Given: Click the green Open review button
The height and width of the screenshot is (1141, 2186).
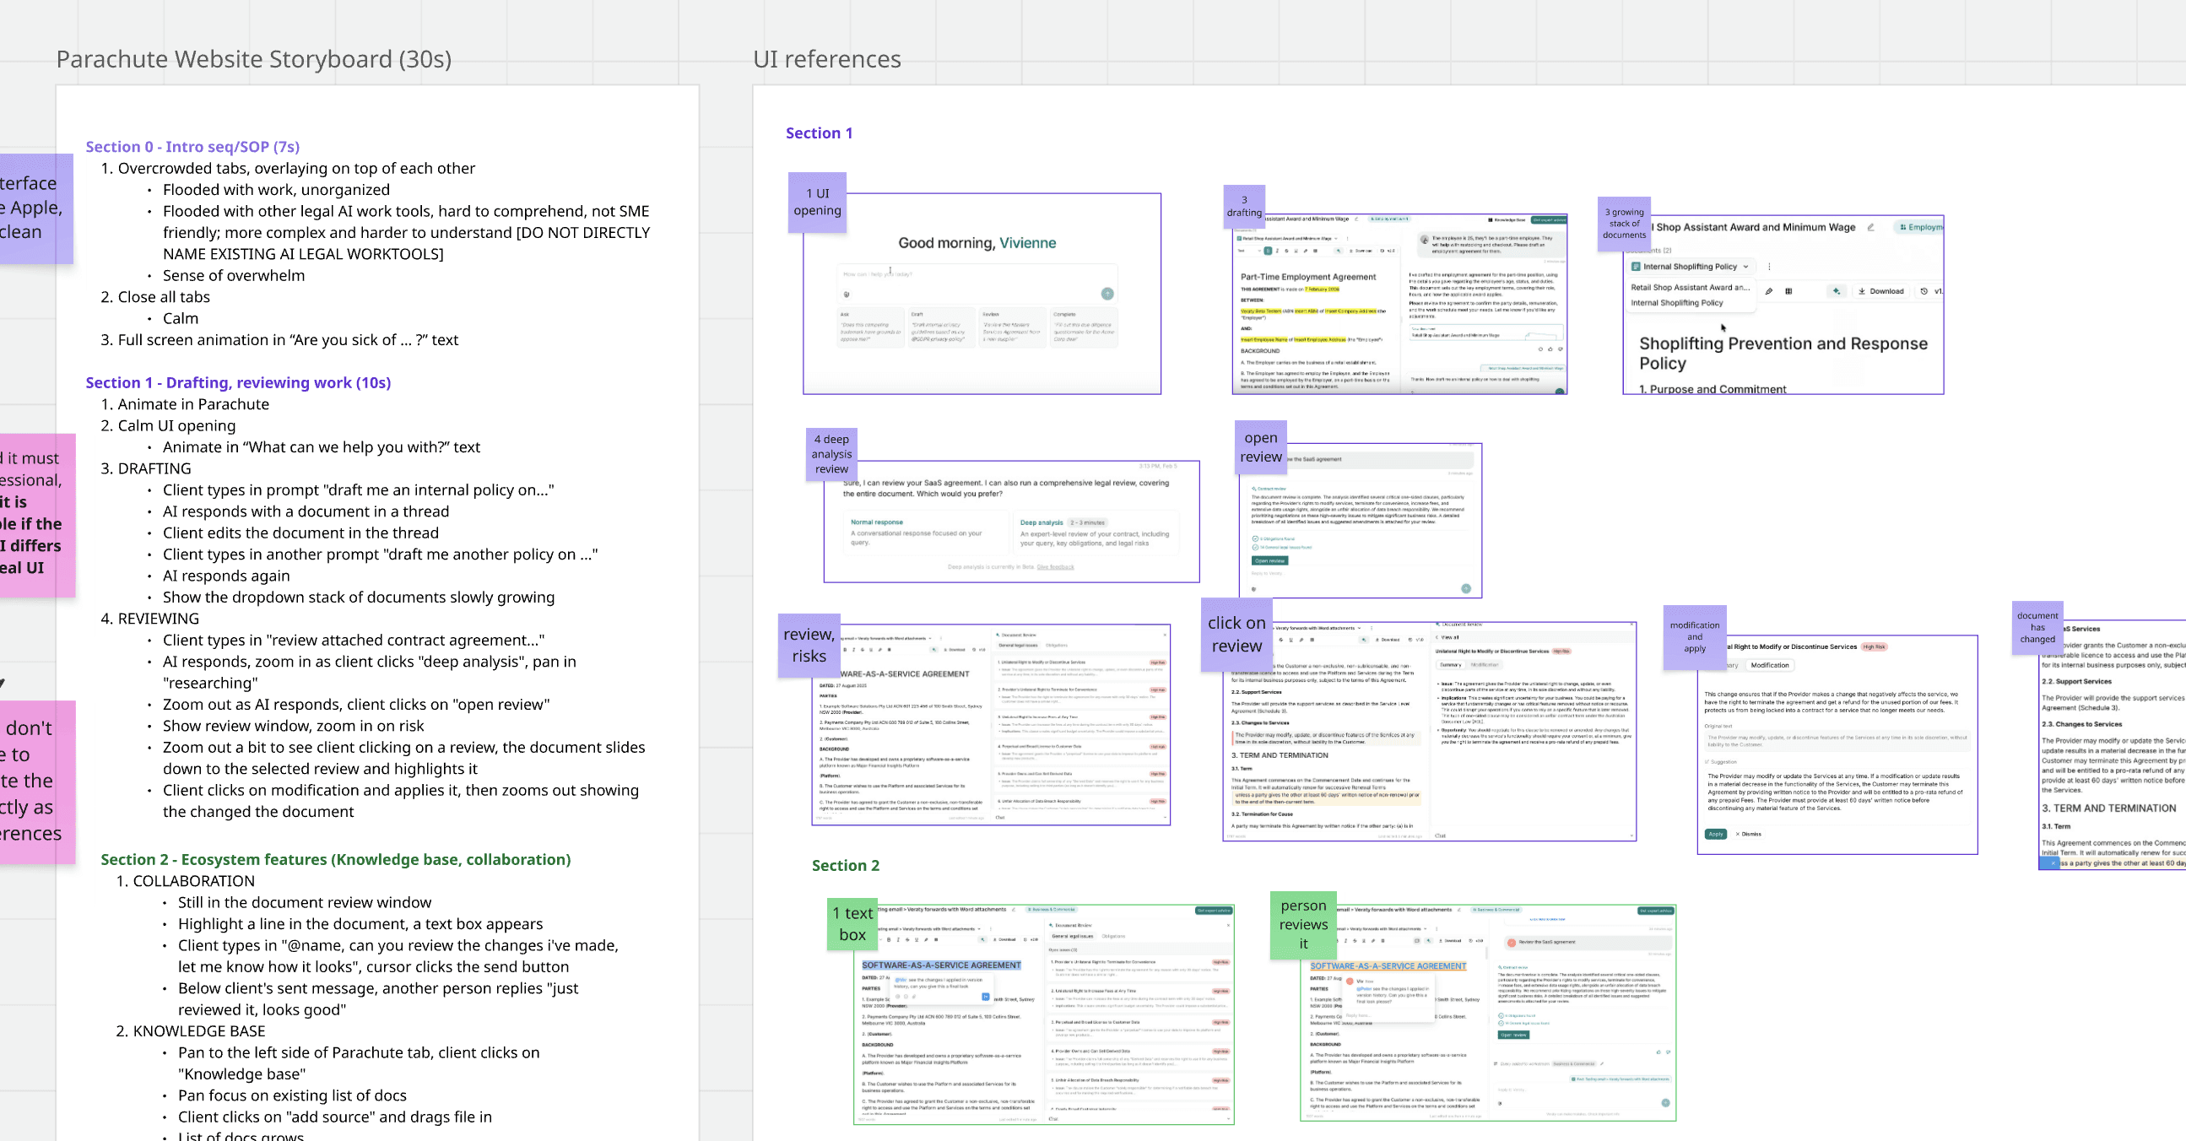Looking at the screenshot, I should point(1269,560).
